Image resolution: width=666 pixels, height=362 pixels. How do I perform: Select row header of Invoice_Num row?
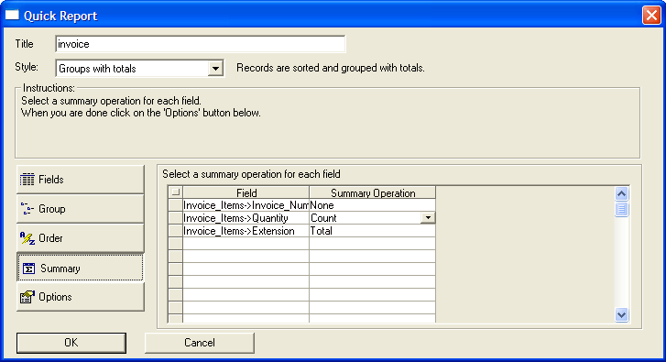point(175,205)
